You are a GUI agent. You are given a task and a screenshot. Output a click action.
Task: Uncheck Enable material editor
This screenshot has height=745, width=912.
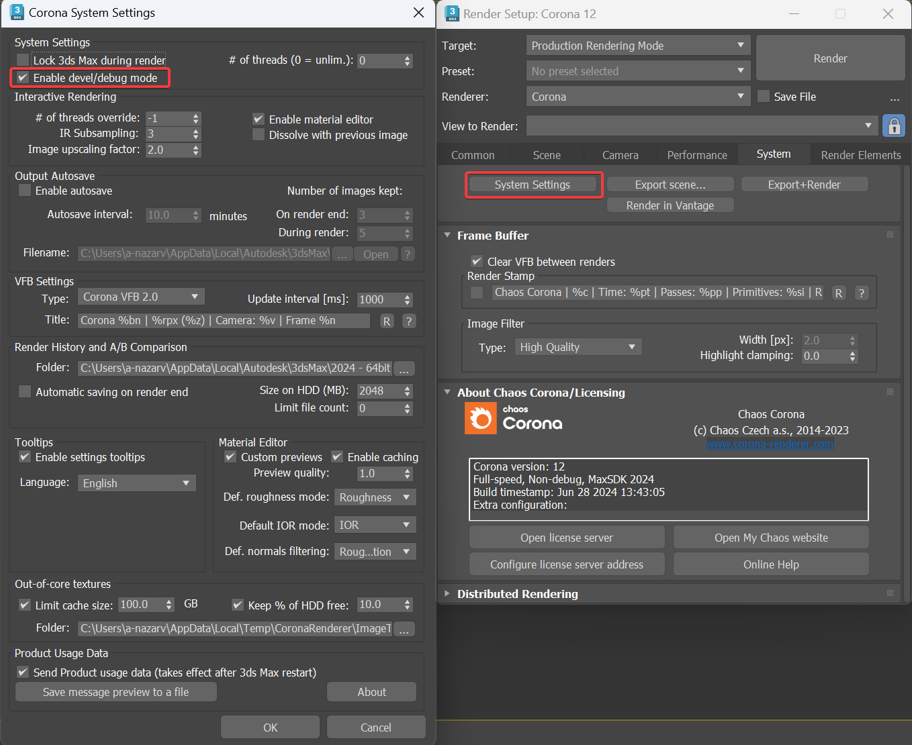pyautogui.click(x=259, y=119)
